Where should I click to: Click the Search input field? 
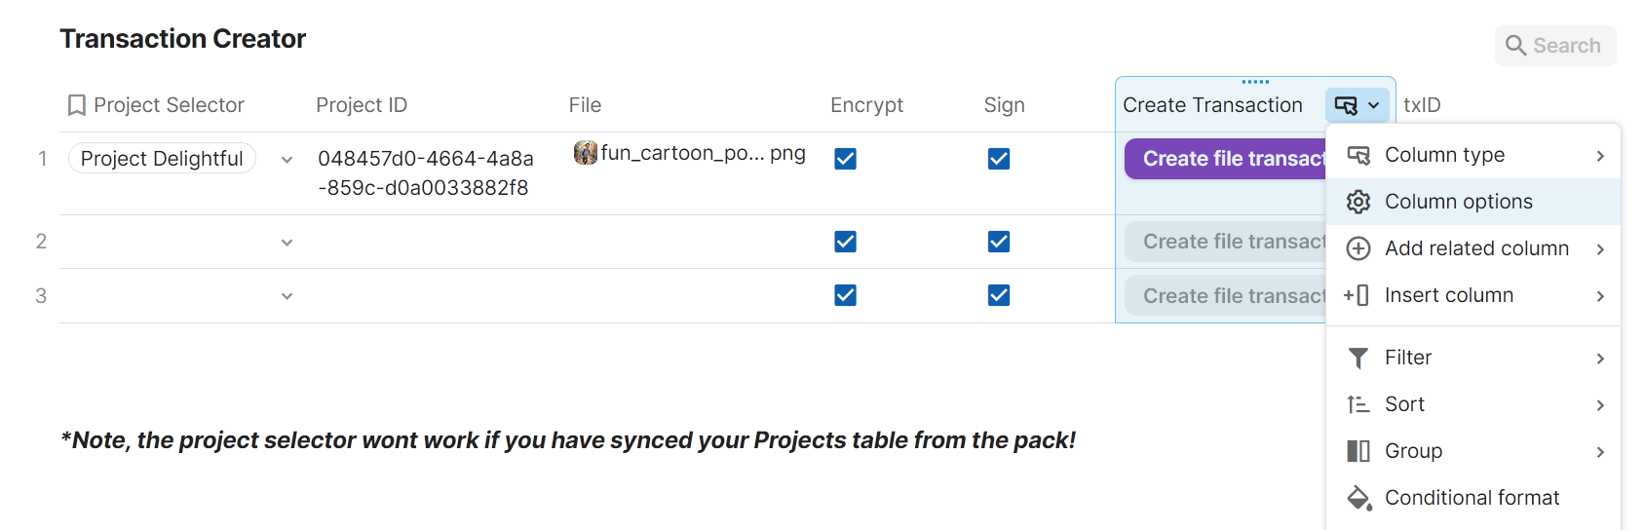click(x=1566, y=46)
